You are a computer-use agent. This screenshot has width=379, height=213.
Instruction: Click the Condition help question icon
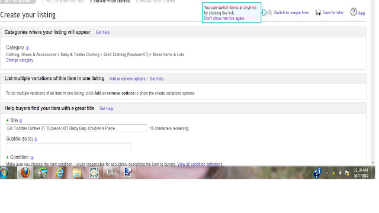pyautogui.click(x=31, y=157)
